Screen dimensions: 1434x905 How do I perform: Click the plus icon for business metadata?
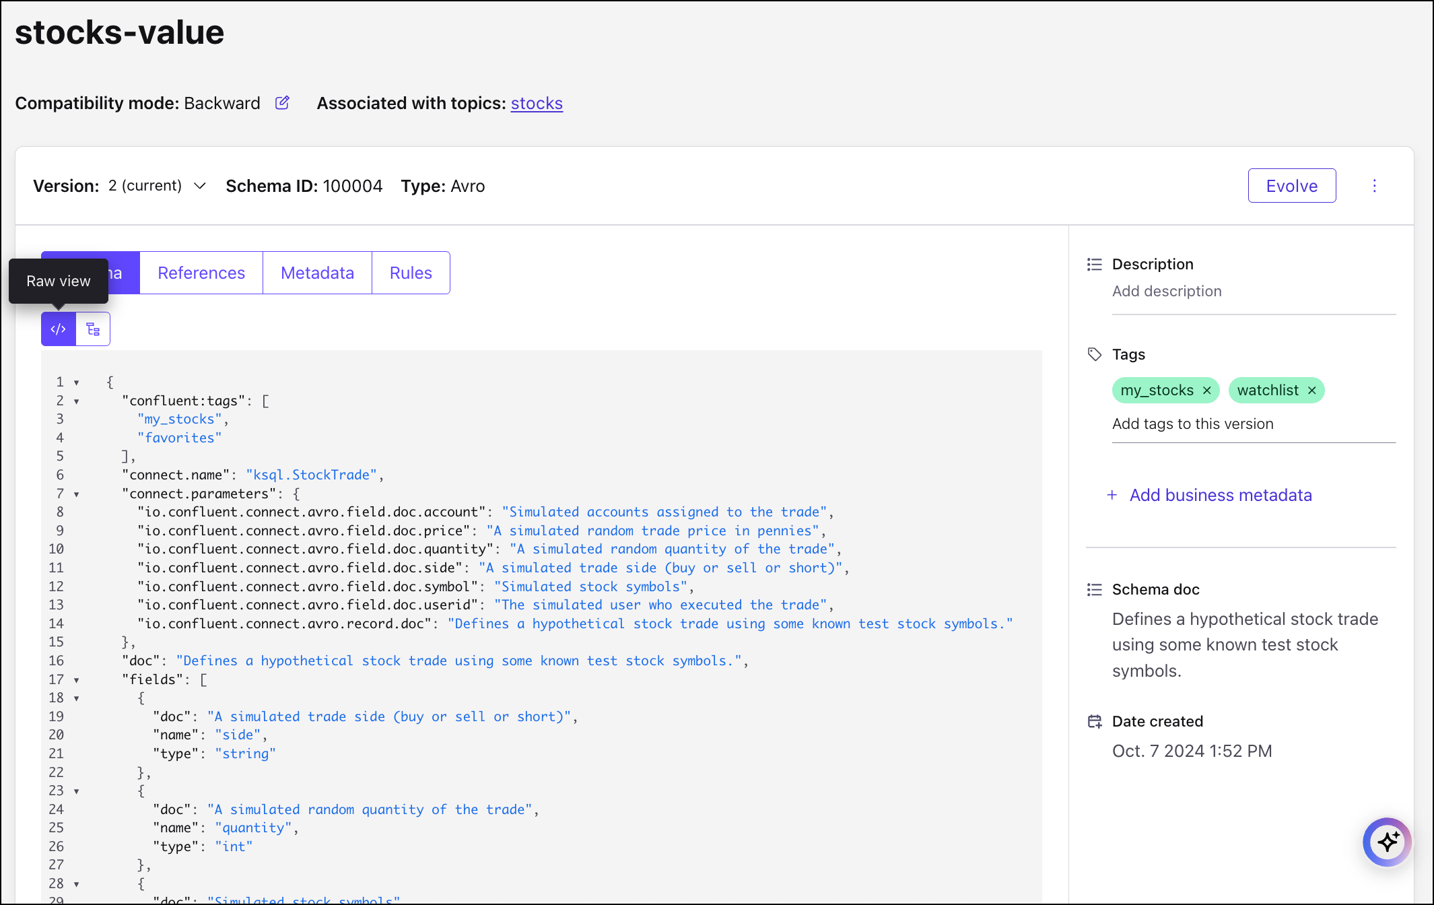point(1112,495)
